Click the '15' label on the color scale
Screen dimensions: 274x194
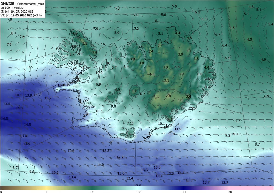coord(184,192)
